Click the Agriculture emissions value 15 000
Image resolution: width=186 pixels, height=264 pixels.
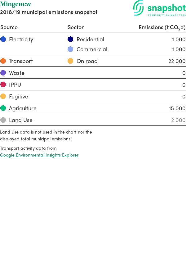coord(177,108)
